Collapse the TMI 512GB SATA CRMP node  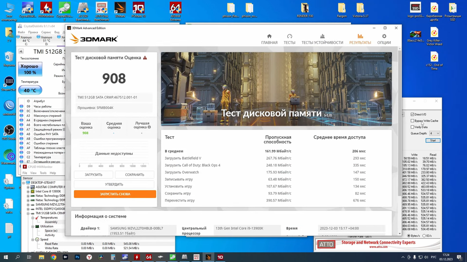pyautogui.click(x=28, y=213)
